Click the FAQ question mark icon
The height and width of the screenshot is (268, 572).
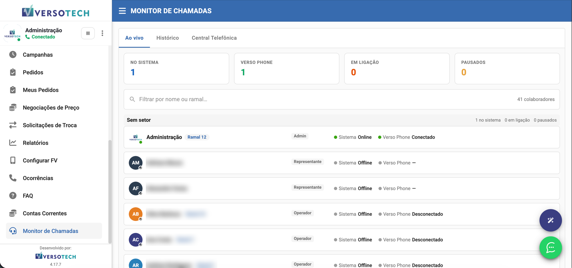click(x=13, y=196)
